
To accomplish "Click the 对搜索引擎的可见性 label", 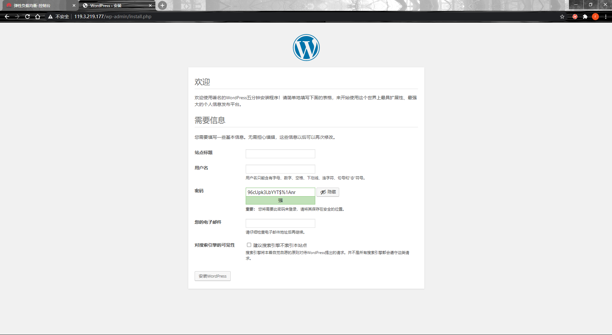I will tap(215, 245).
